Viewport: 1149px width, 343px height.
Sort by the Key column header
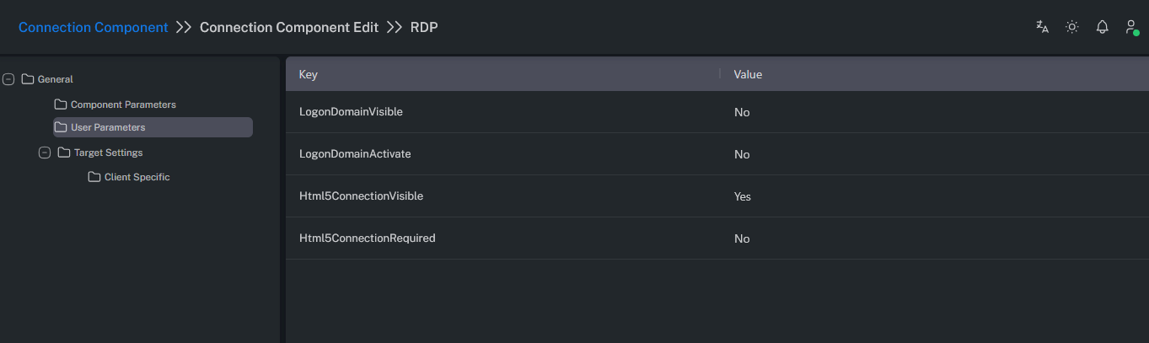(x=308, y=74)
